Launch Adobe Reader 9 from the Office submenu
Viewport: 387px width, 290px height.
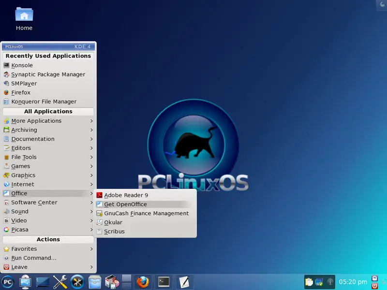[145, 195]
